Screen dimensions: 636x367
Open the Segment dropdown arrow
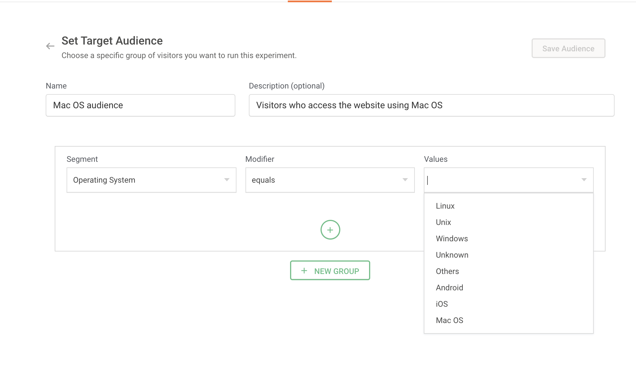coord(227,180)
